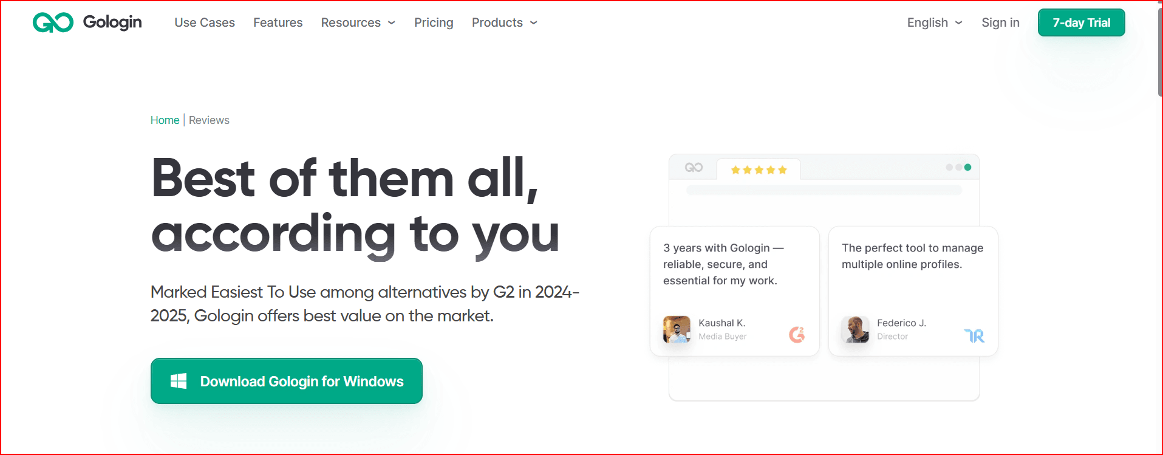Click Kaushal K.'s profile photo
Screen dimensions: 1163x455
(677, 329)
